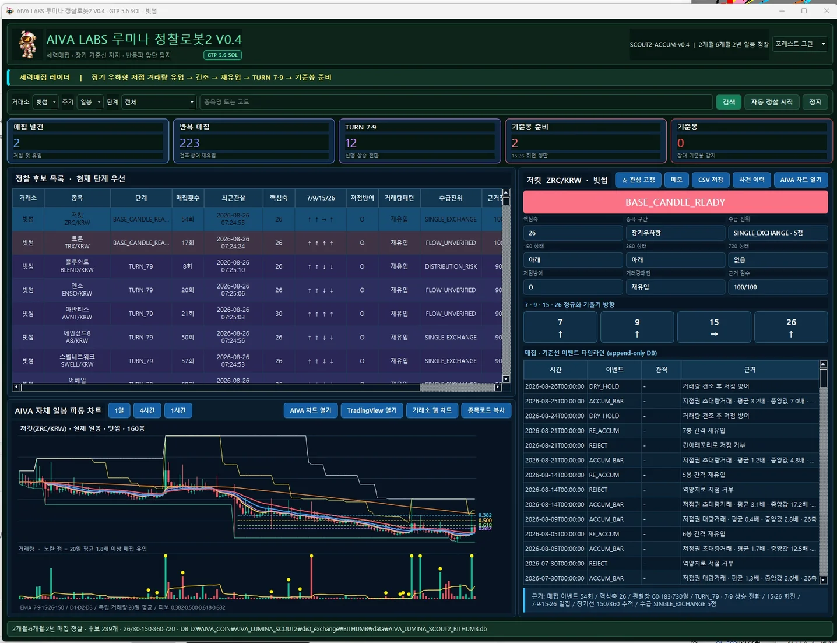Copy the ticker with 종목코드 복사
The width and height of the screenshot is (837, 643).
pyautogui.click(x=486, y=410)
